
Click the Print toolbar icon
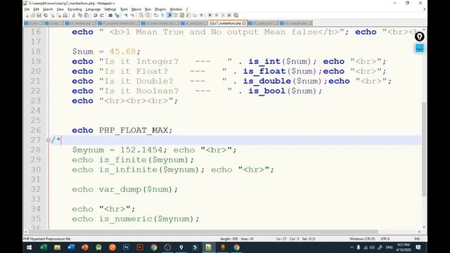coord(65,15)
